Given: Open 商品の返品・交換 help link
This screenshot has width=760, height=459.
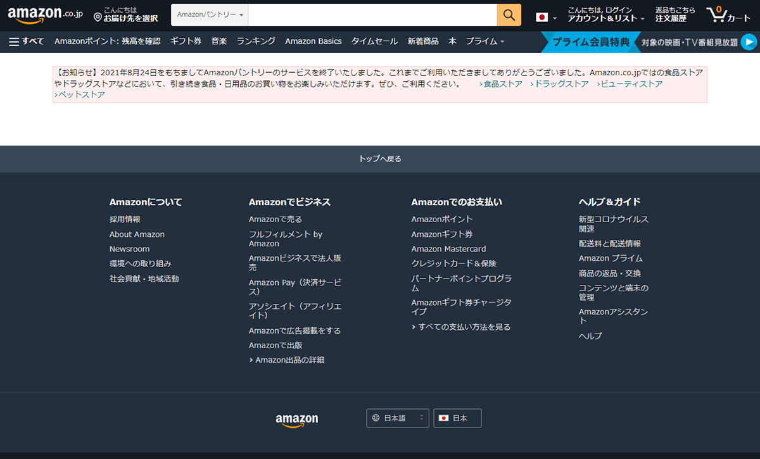Looking at the screenshot, I should [x=610, y=274].
